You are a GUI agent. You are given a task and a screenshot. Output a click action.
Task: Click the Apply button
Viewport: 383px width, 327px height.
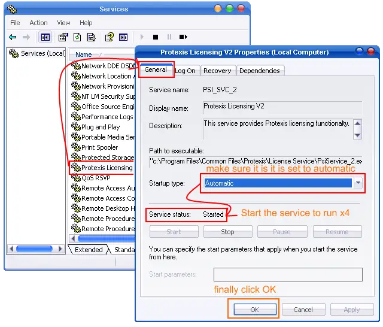(352, 310)
